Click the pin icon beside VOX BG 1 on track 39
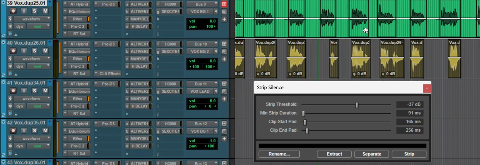480x165 pixels. [216, 12]
